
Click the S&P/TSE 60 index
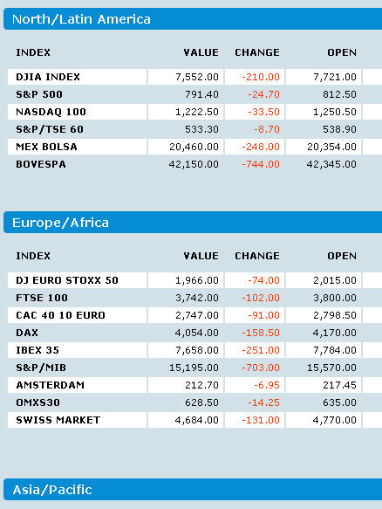click(50, 129)
